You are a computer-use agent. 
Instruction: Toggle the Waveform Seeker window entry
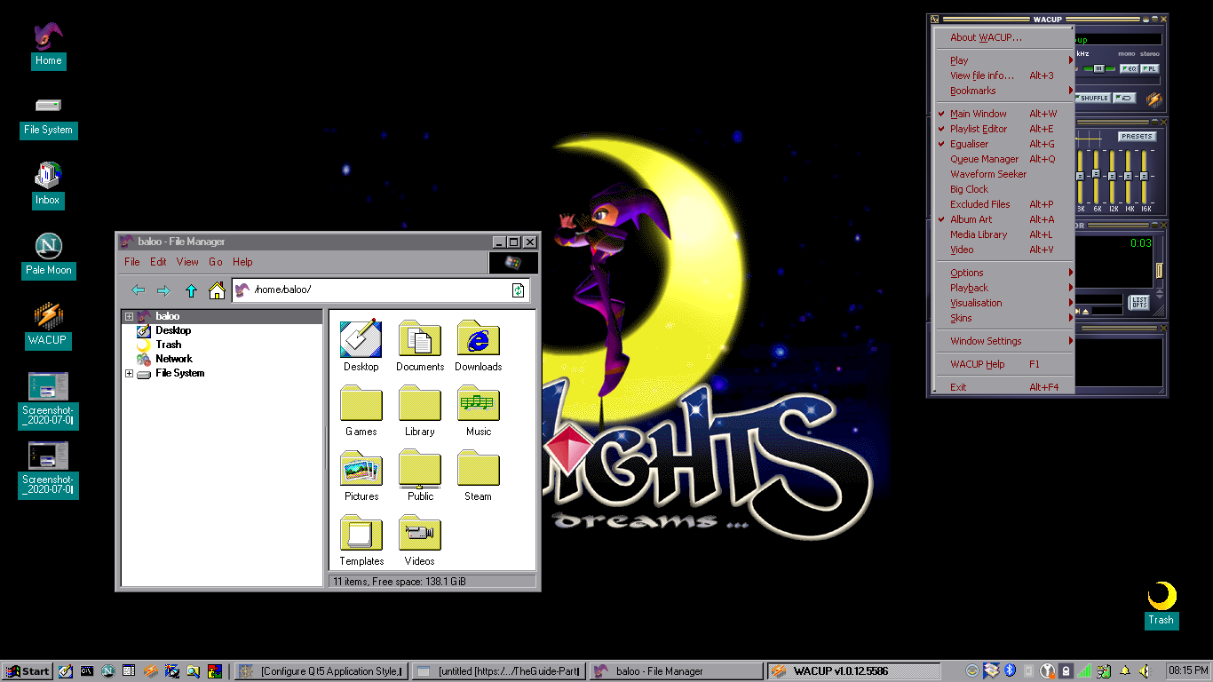(x=1004, y=174)
